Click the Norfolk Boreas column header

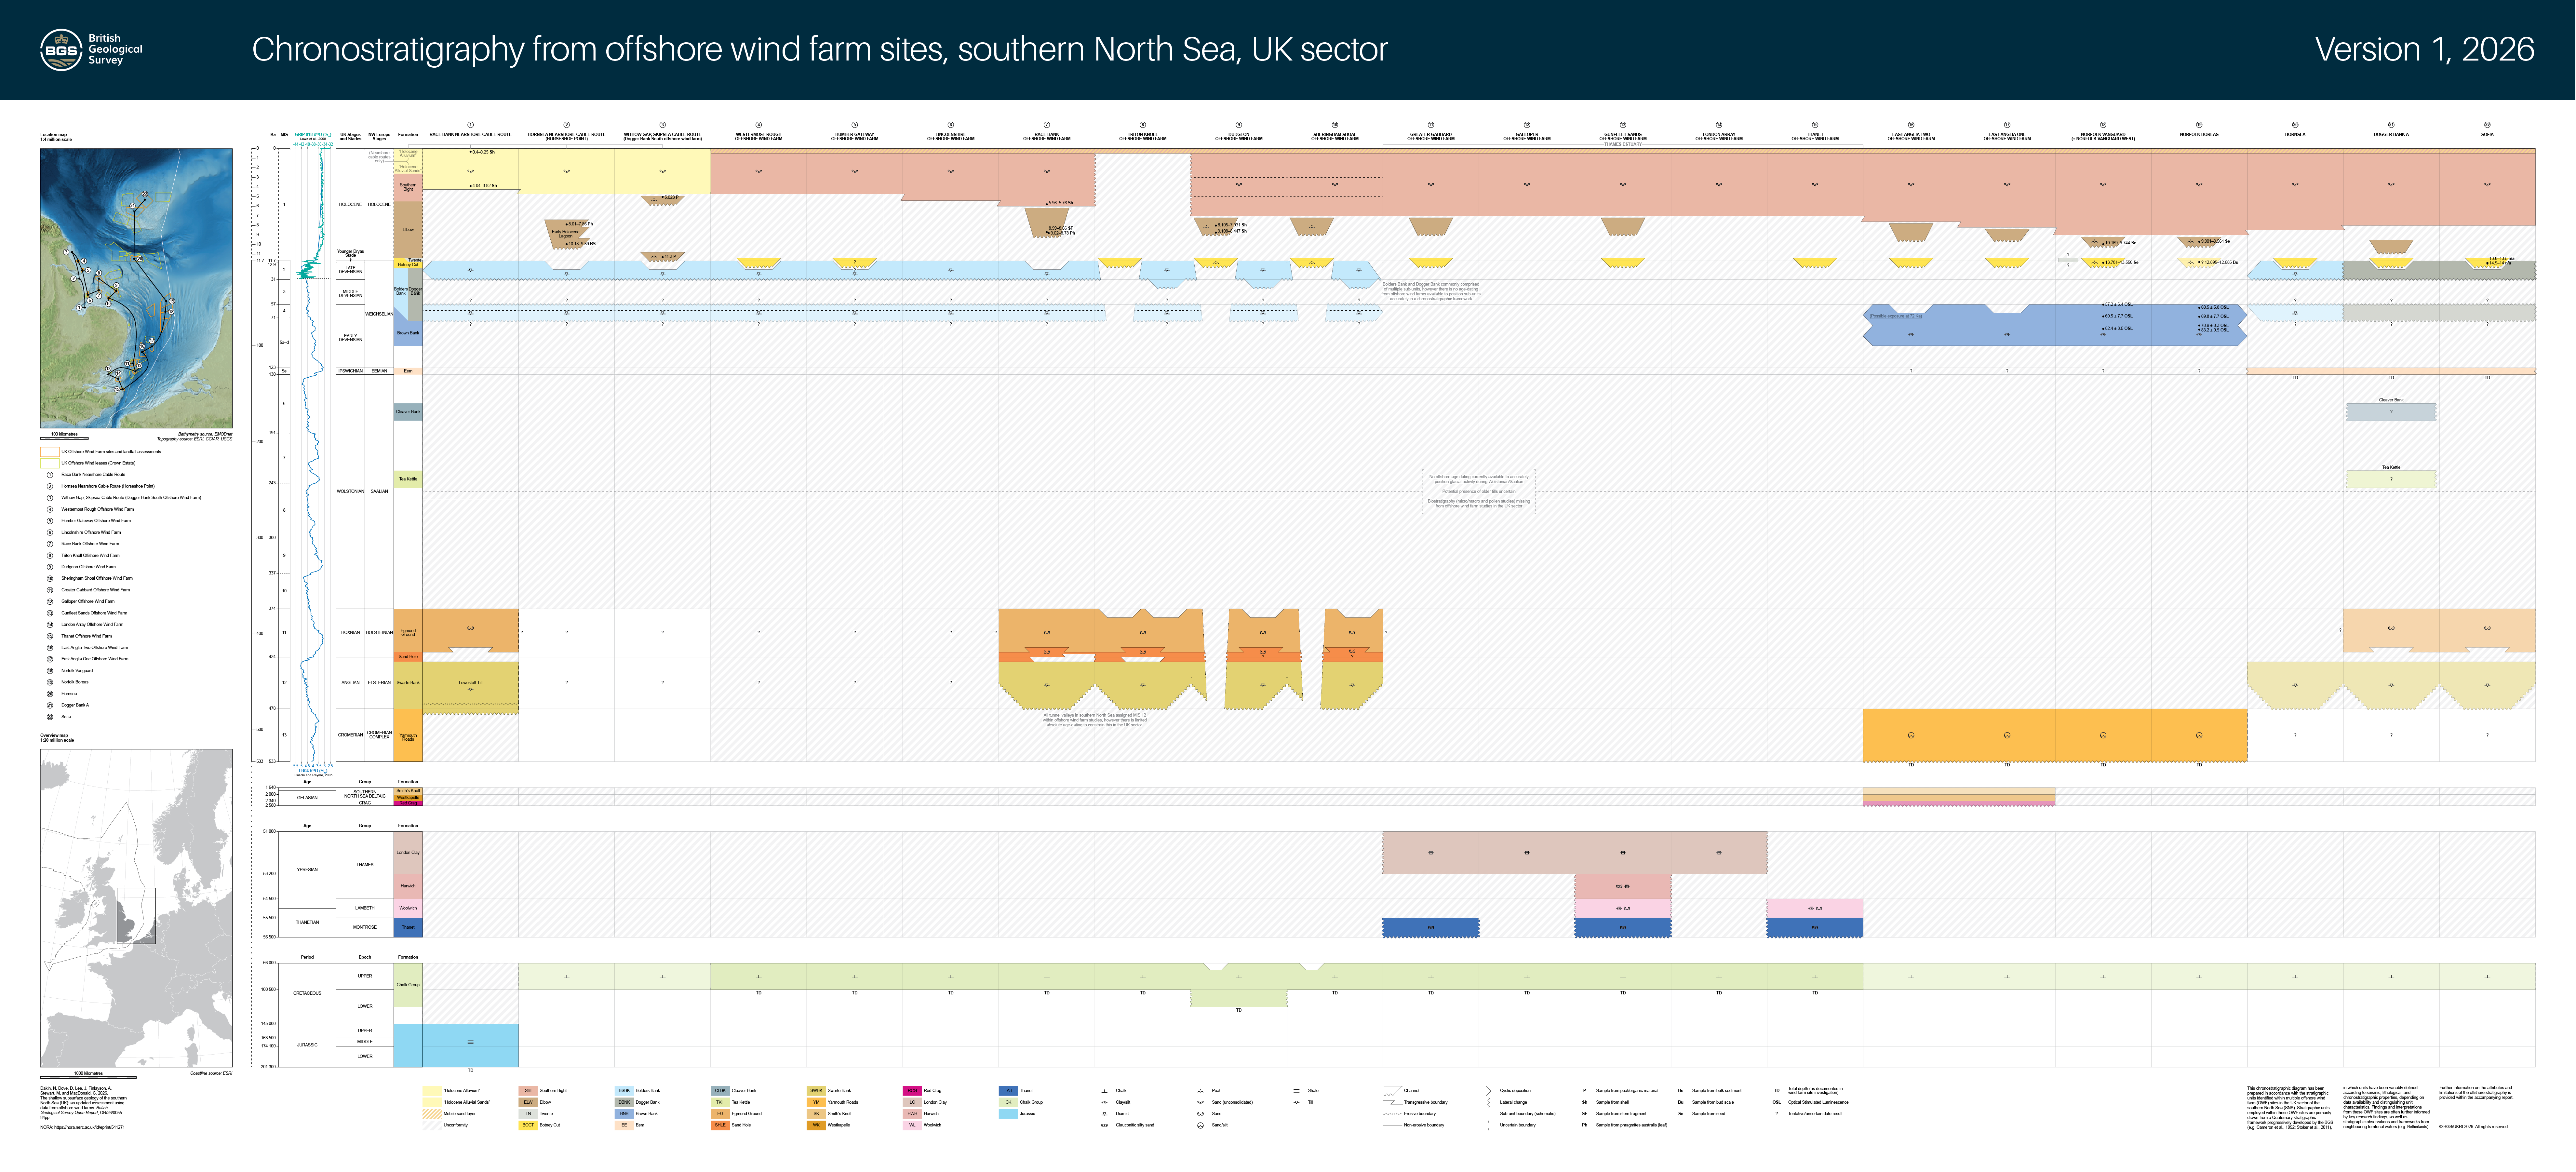pyautogui.click(x=2199, y=134)
